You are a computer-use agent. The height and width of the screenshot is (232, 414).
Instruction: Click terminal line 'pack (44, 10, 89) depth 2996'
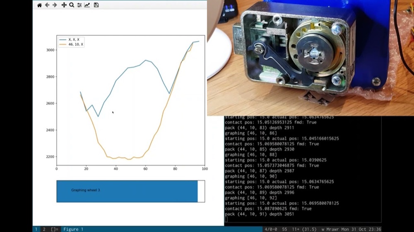259,192
